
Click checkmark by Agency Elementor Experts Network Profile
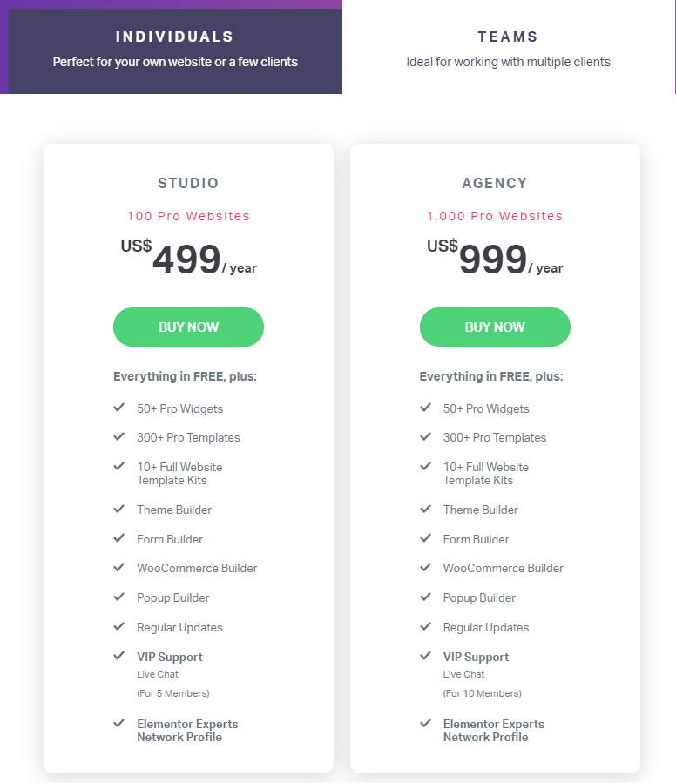[425, 723]
